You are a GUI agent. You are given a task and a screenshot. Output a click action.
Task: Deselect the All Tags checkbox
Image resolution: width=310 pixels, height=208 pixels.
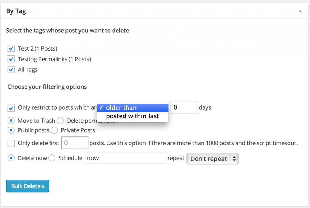[11, 70]
